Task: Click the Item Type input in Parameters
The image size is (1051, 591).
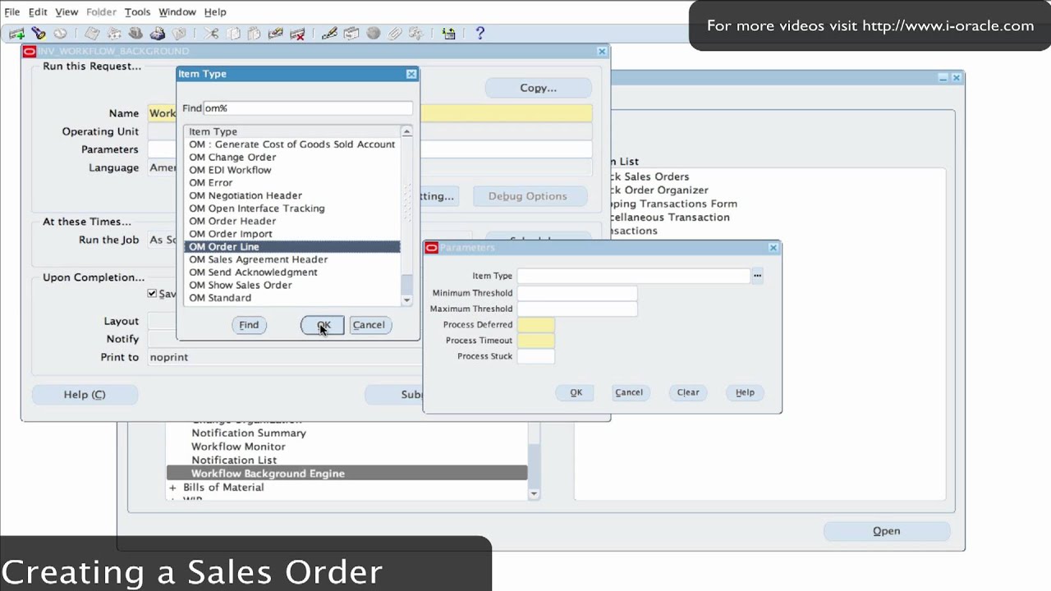Action: [x=633, y=276]
